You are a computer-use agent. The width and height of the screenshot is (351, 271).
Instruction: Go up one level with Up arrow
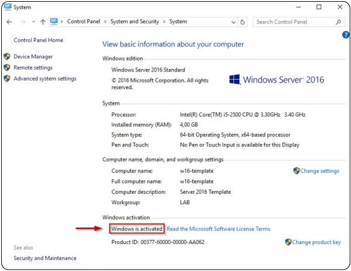(43, 22)
